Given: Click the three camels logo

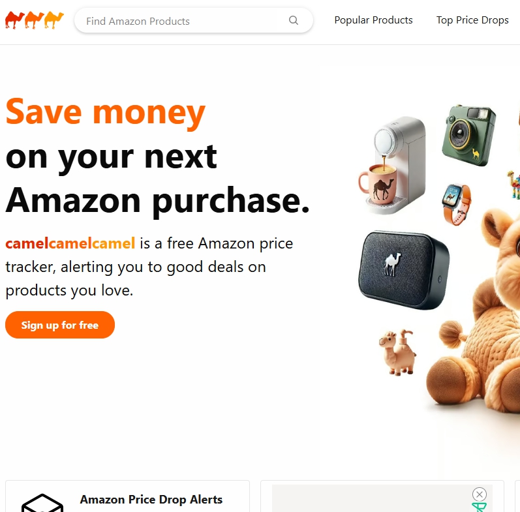Looking at the screenshot, I should pos(34,20).
